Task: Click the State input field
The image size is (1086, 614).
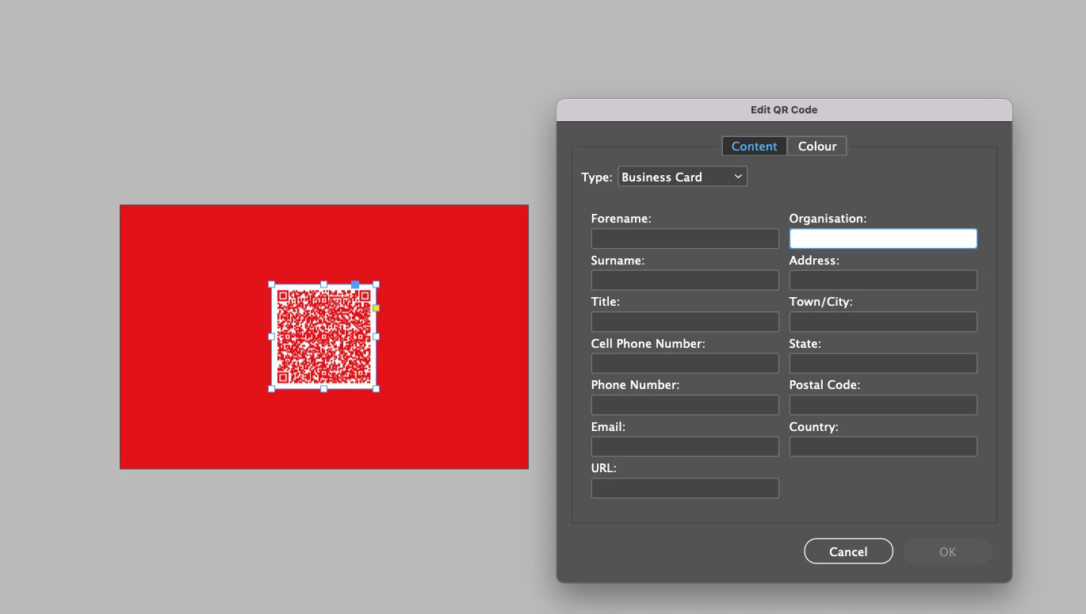Action: click(x=883, y=363)
